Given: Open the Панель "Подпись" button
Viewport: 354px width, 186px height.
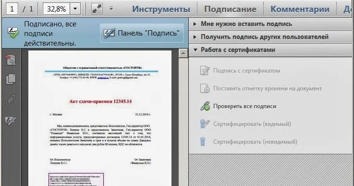Looking at the screenshot, I should click(x=142, y=33).
